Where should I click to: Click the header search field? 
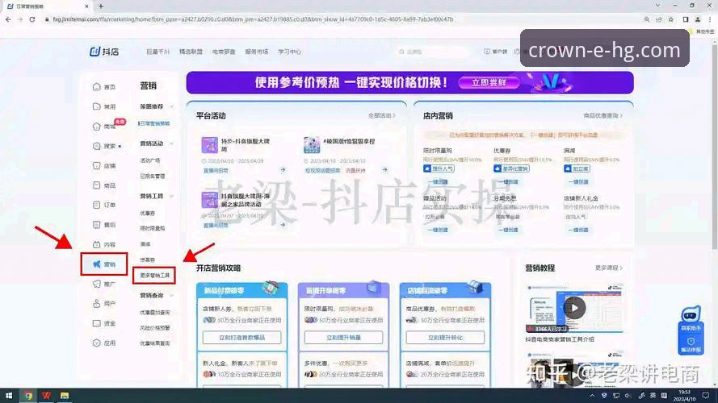pos(433,52)
